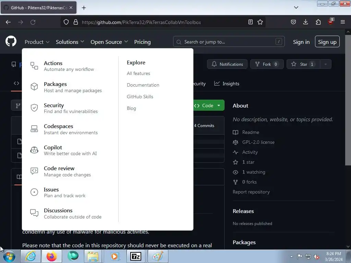Click the Actions workflow icon

34,66
